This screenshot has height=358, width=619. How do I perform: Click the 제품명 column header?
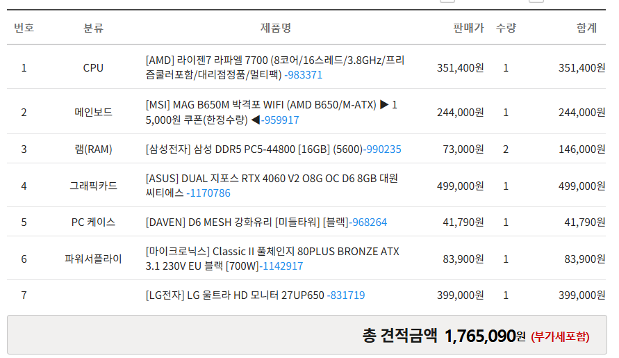tap(276, 28)
